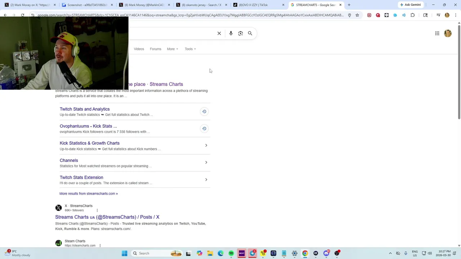Screen dimensions: 461x259
Task: Open the Twitch Stats Extension link
Action: coord(81,177)
